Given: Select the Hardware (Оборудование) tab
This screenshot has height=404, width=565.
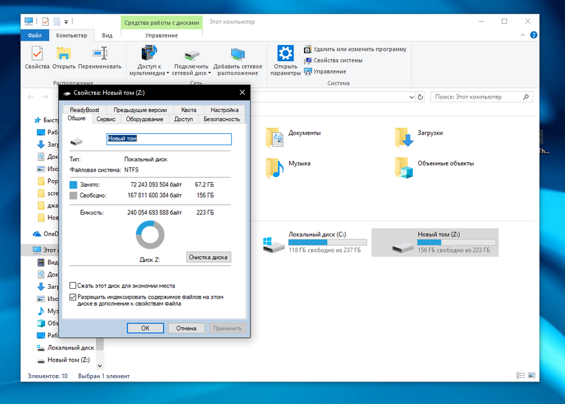Looking at the screenshot, I should (x=144, y=119).
